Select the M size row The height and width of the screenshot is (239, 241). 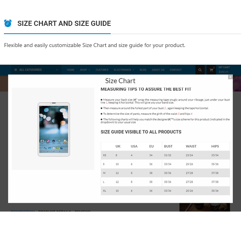tap(165, 173)
